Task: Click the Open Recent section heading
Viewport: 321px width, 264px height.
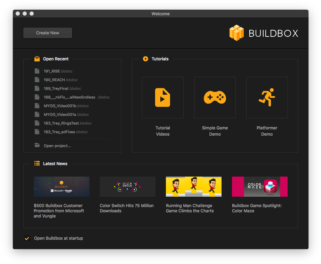Action: [x=56, y=59]
